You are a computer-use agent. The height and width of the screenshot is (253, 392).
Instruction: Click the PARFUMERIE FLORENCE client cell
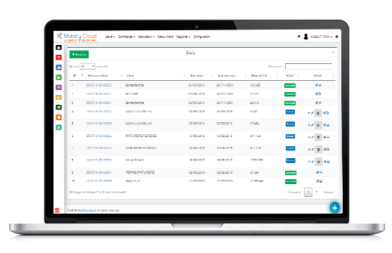[141, 136]
